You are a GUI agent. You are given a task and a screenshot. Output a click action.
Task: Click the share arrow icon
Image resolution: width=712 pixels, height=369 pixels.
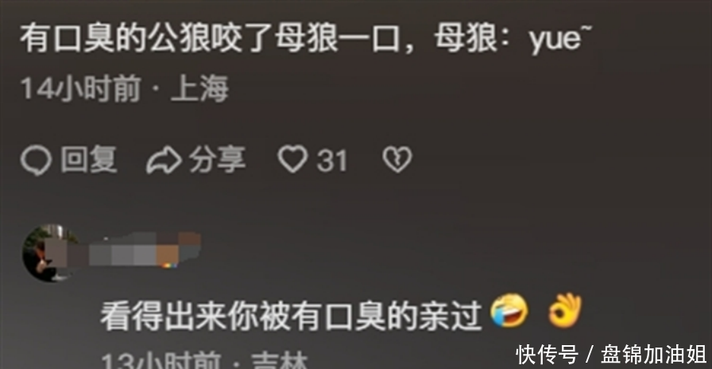point(164,161)
